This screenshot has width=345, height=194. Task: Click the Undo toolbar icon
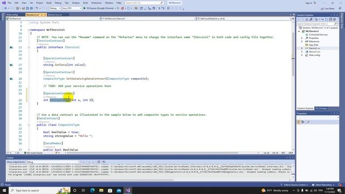point(37,9)
